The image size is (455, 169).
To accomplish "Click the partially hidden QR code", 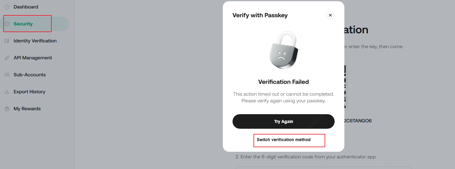I will (x=345, y=86).
